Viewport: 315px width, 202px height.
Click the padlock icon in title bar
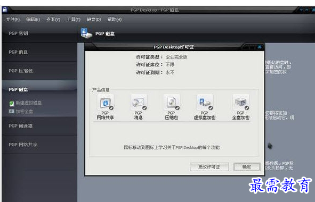pyautogui.click(x=5, y=10)
